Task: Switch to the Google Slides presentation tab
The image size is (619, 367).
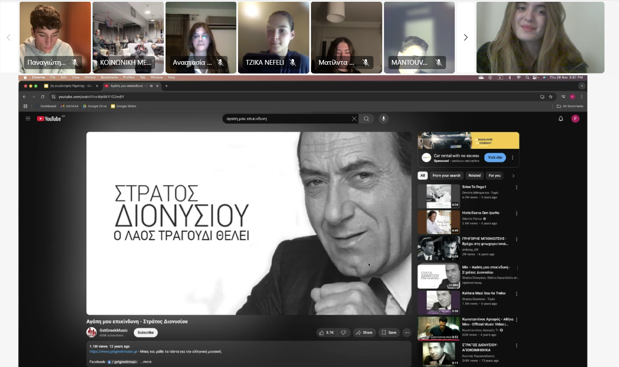Action: click(71, 86)
